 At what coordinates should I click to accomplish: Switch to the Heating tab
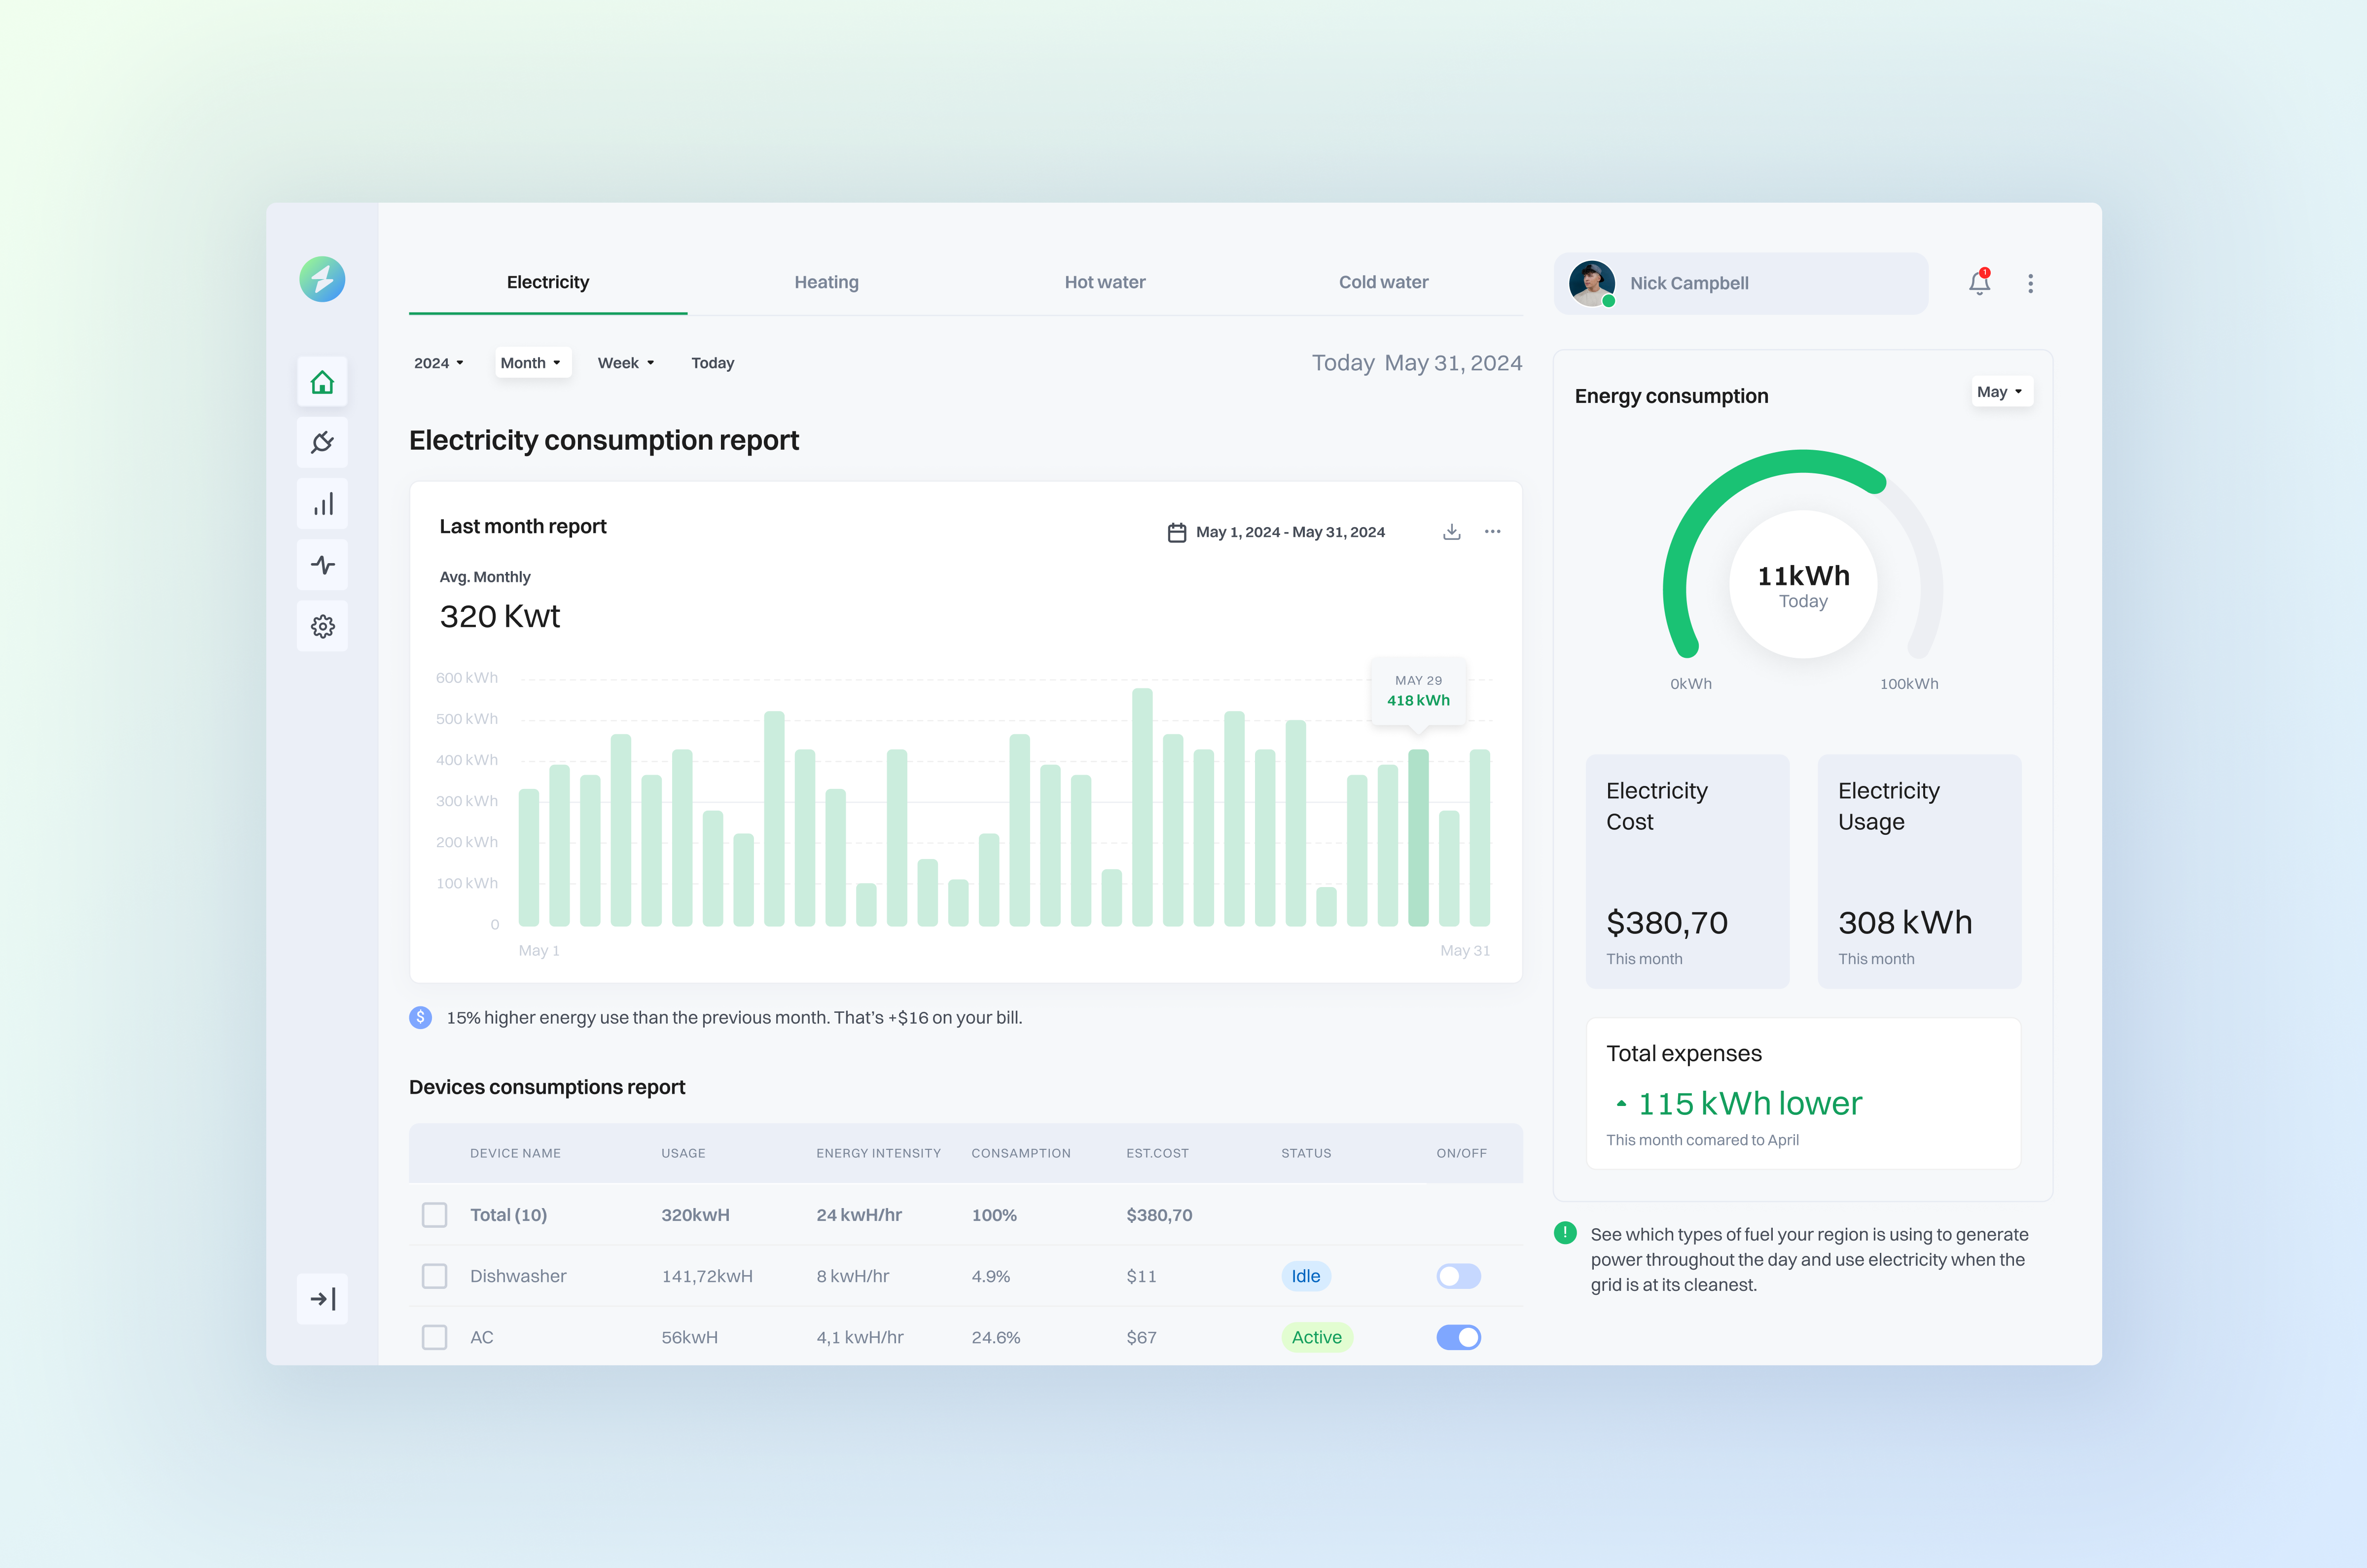click(x=826, y=281)
